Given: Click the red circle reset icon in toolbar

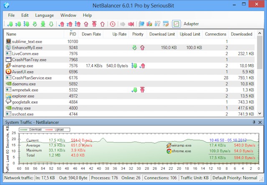Looking at the screenshot, I should point(113,24).
